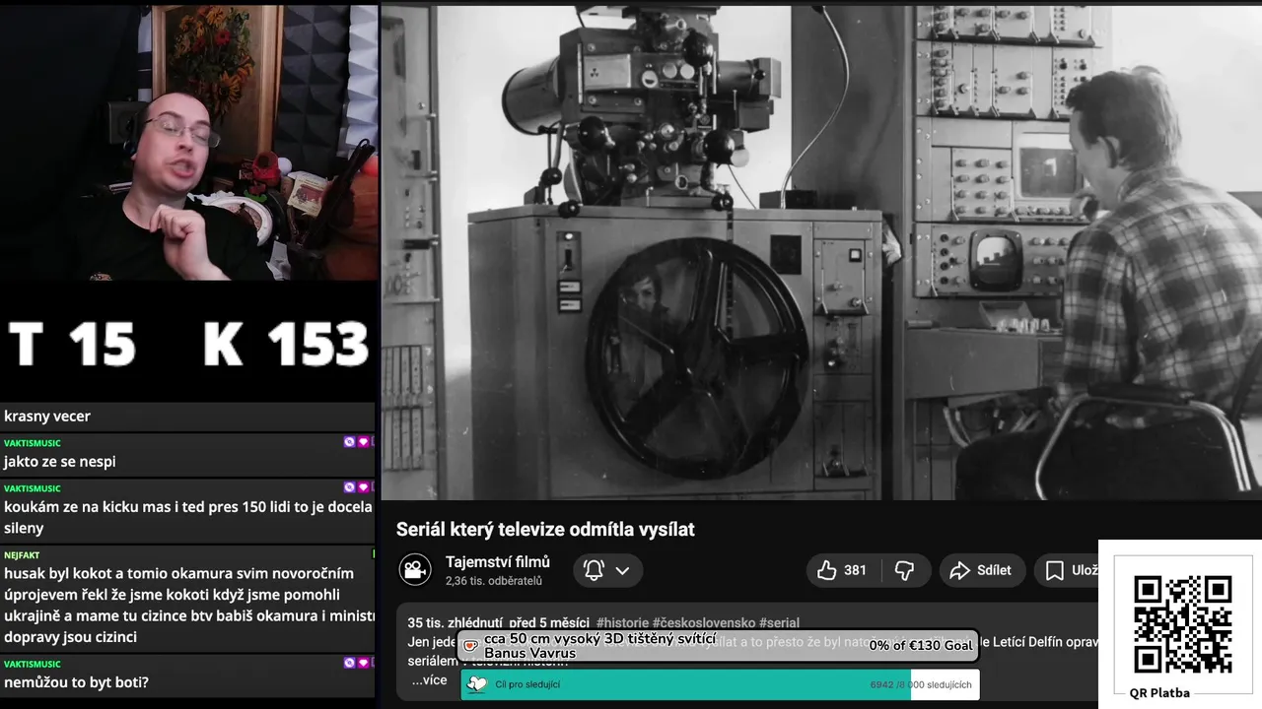This screenshot has width=1262, height=709.
Task: Open the Tajemství filmů channel name link
Action: [x=498, y=561]
